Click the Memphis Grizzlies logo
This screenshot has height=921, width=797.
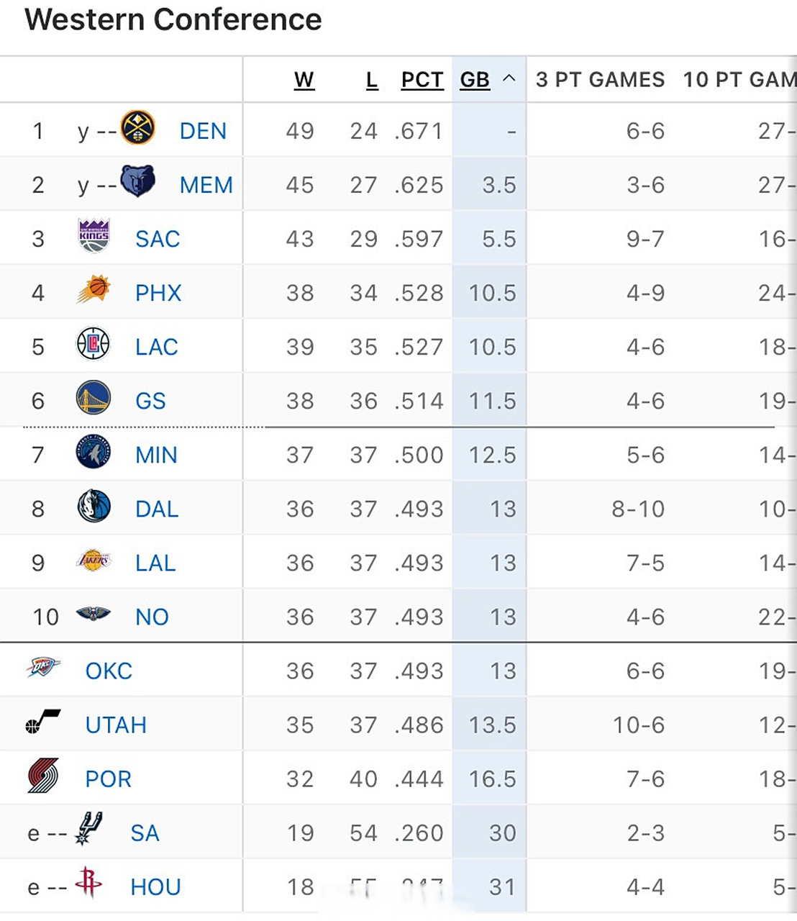point(137,181)
